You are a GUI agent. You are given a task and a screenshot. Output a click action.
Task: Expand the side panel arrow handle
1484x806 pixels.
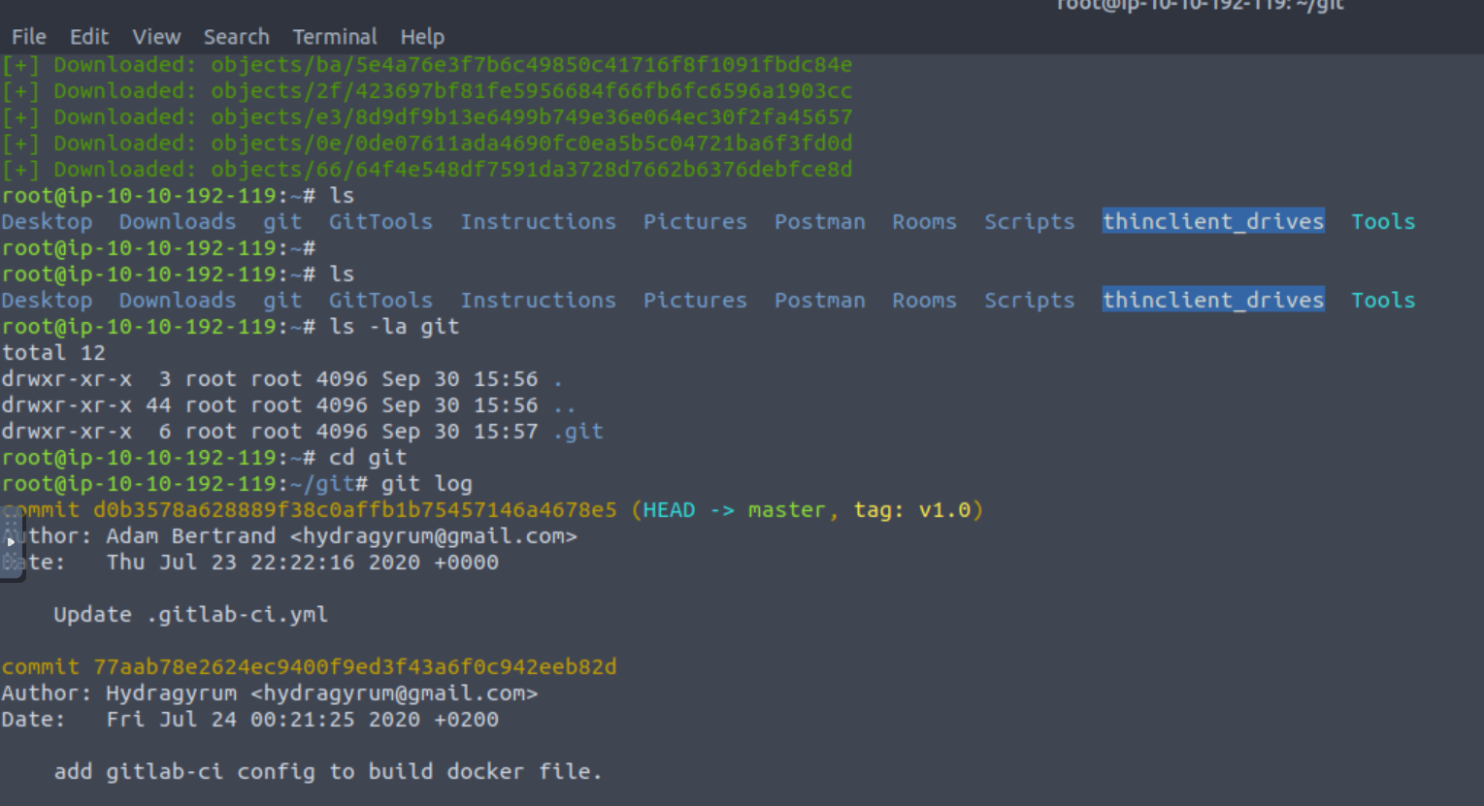pyautogui.click(x=11, y=542)
